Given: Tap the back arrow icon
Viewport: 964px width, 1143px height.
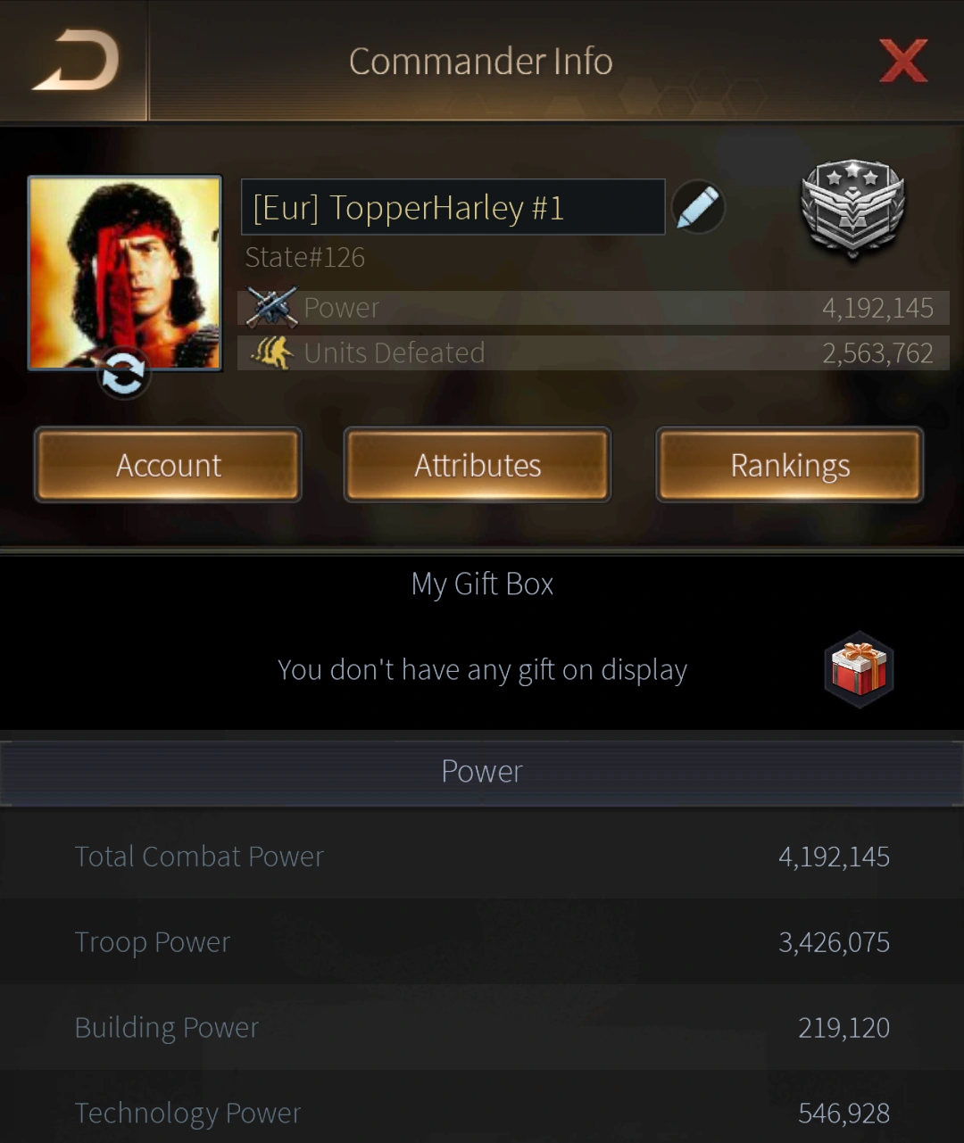Looking at the screenshot, I should (x=77, y=61).
